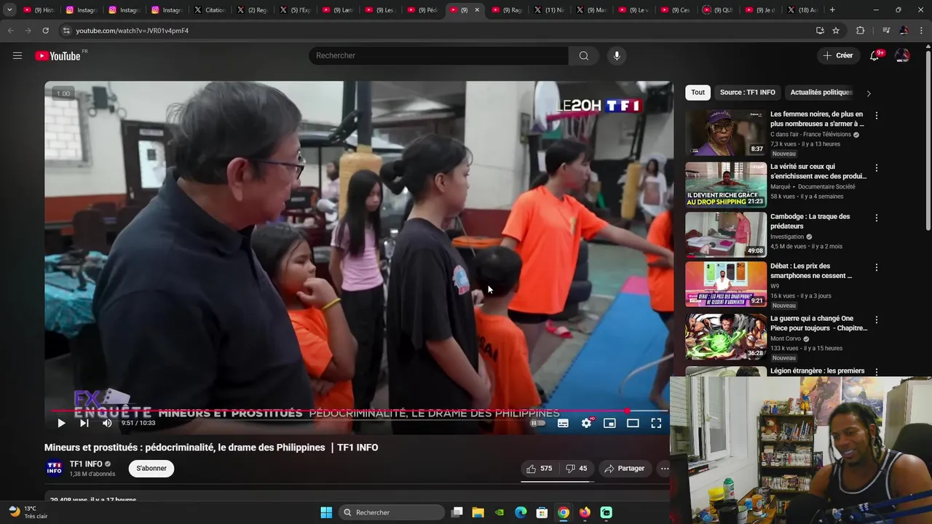Screen dimensions: 932x524
Task: Open the One Piece chapter video title
Action: pos(819,323)
